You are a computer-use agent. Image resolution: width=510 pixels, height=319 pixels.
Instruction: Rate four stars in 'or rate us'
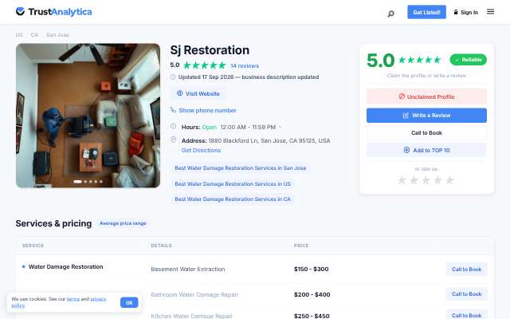[x=438, y=180]
